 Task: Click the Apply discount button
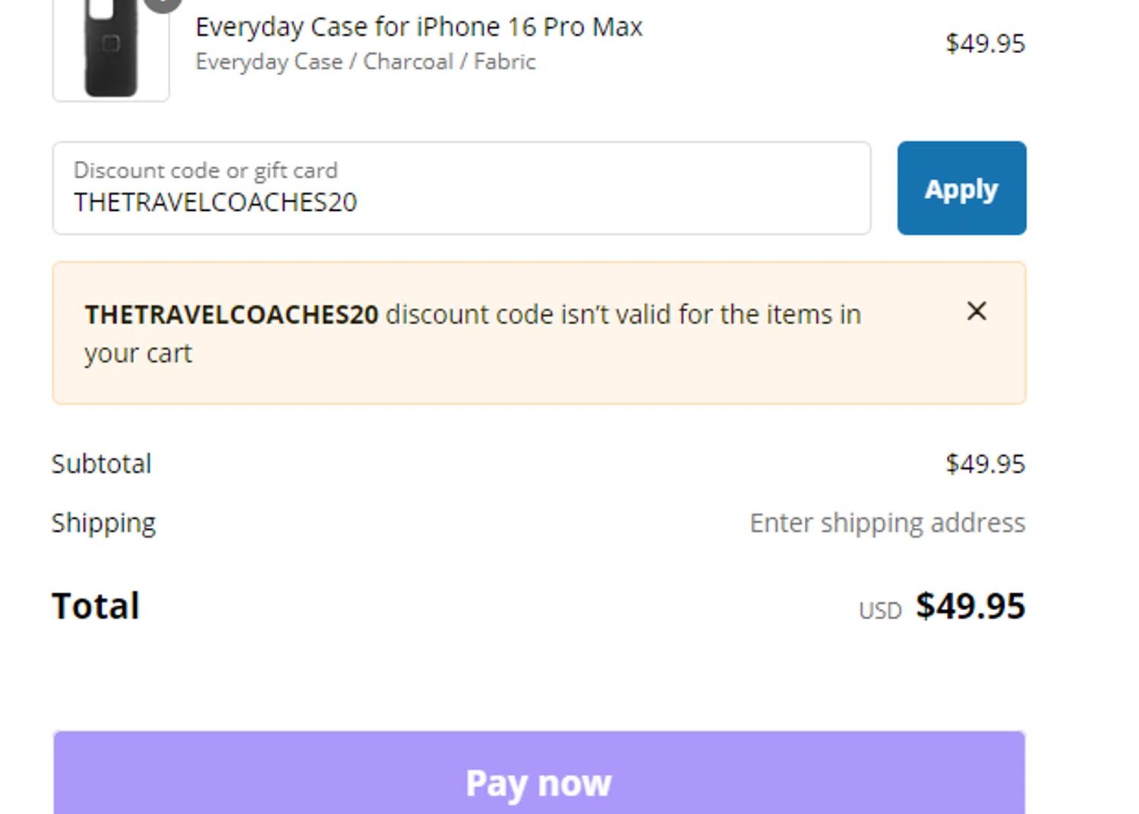(961, 188)
